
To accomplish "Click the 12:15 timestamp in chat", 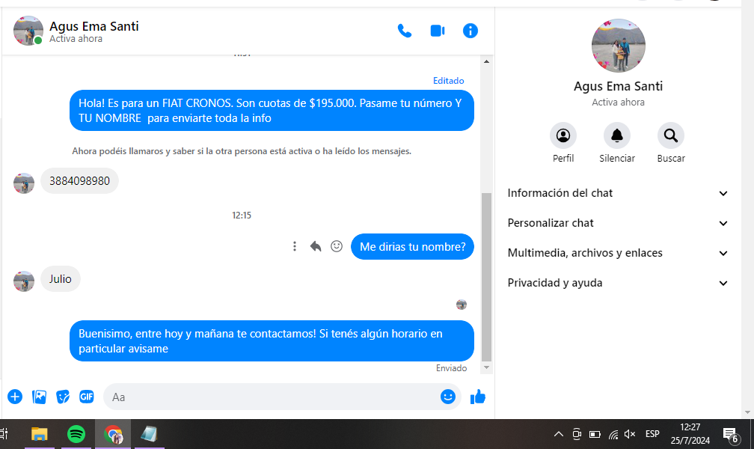I will (x=242, y=215).
